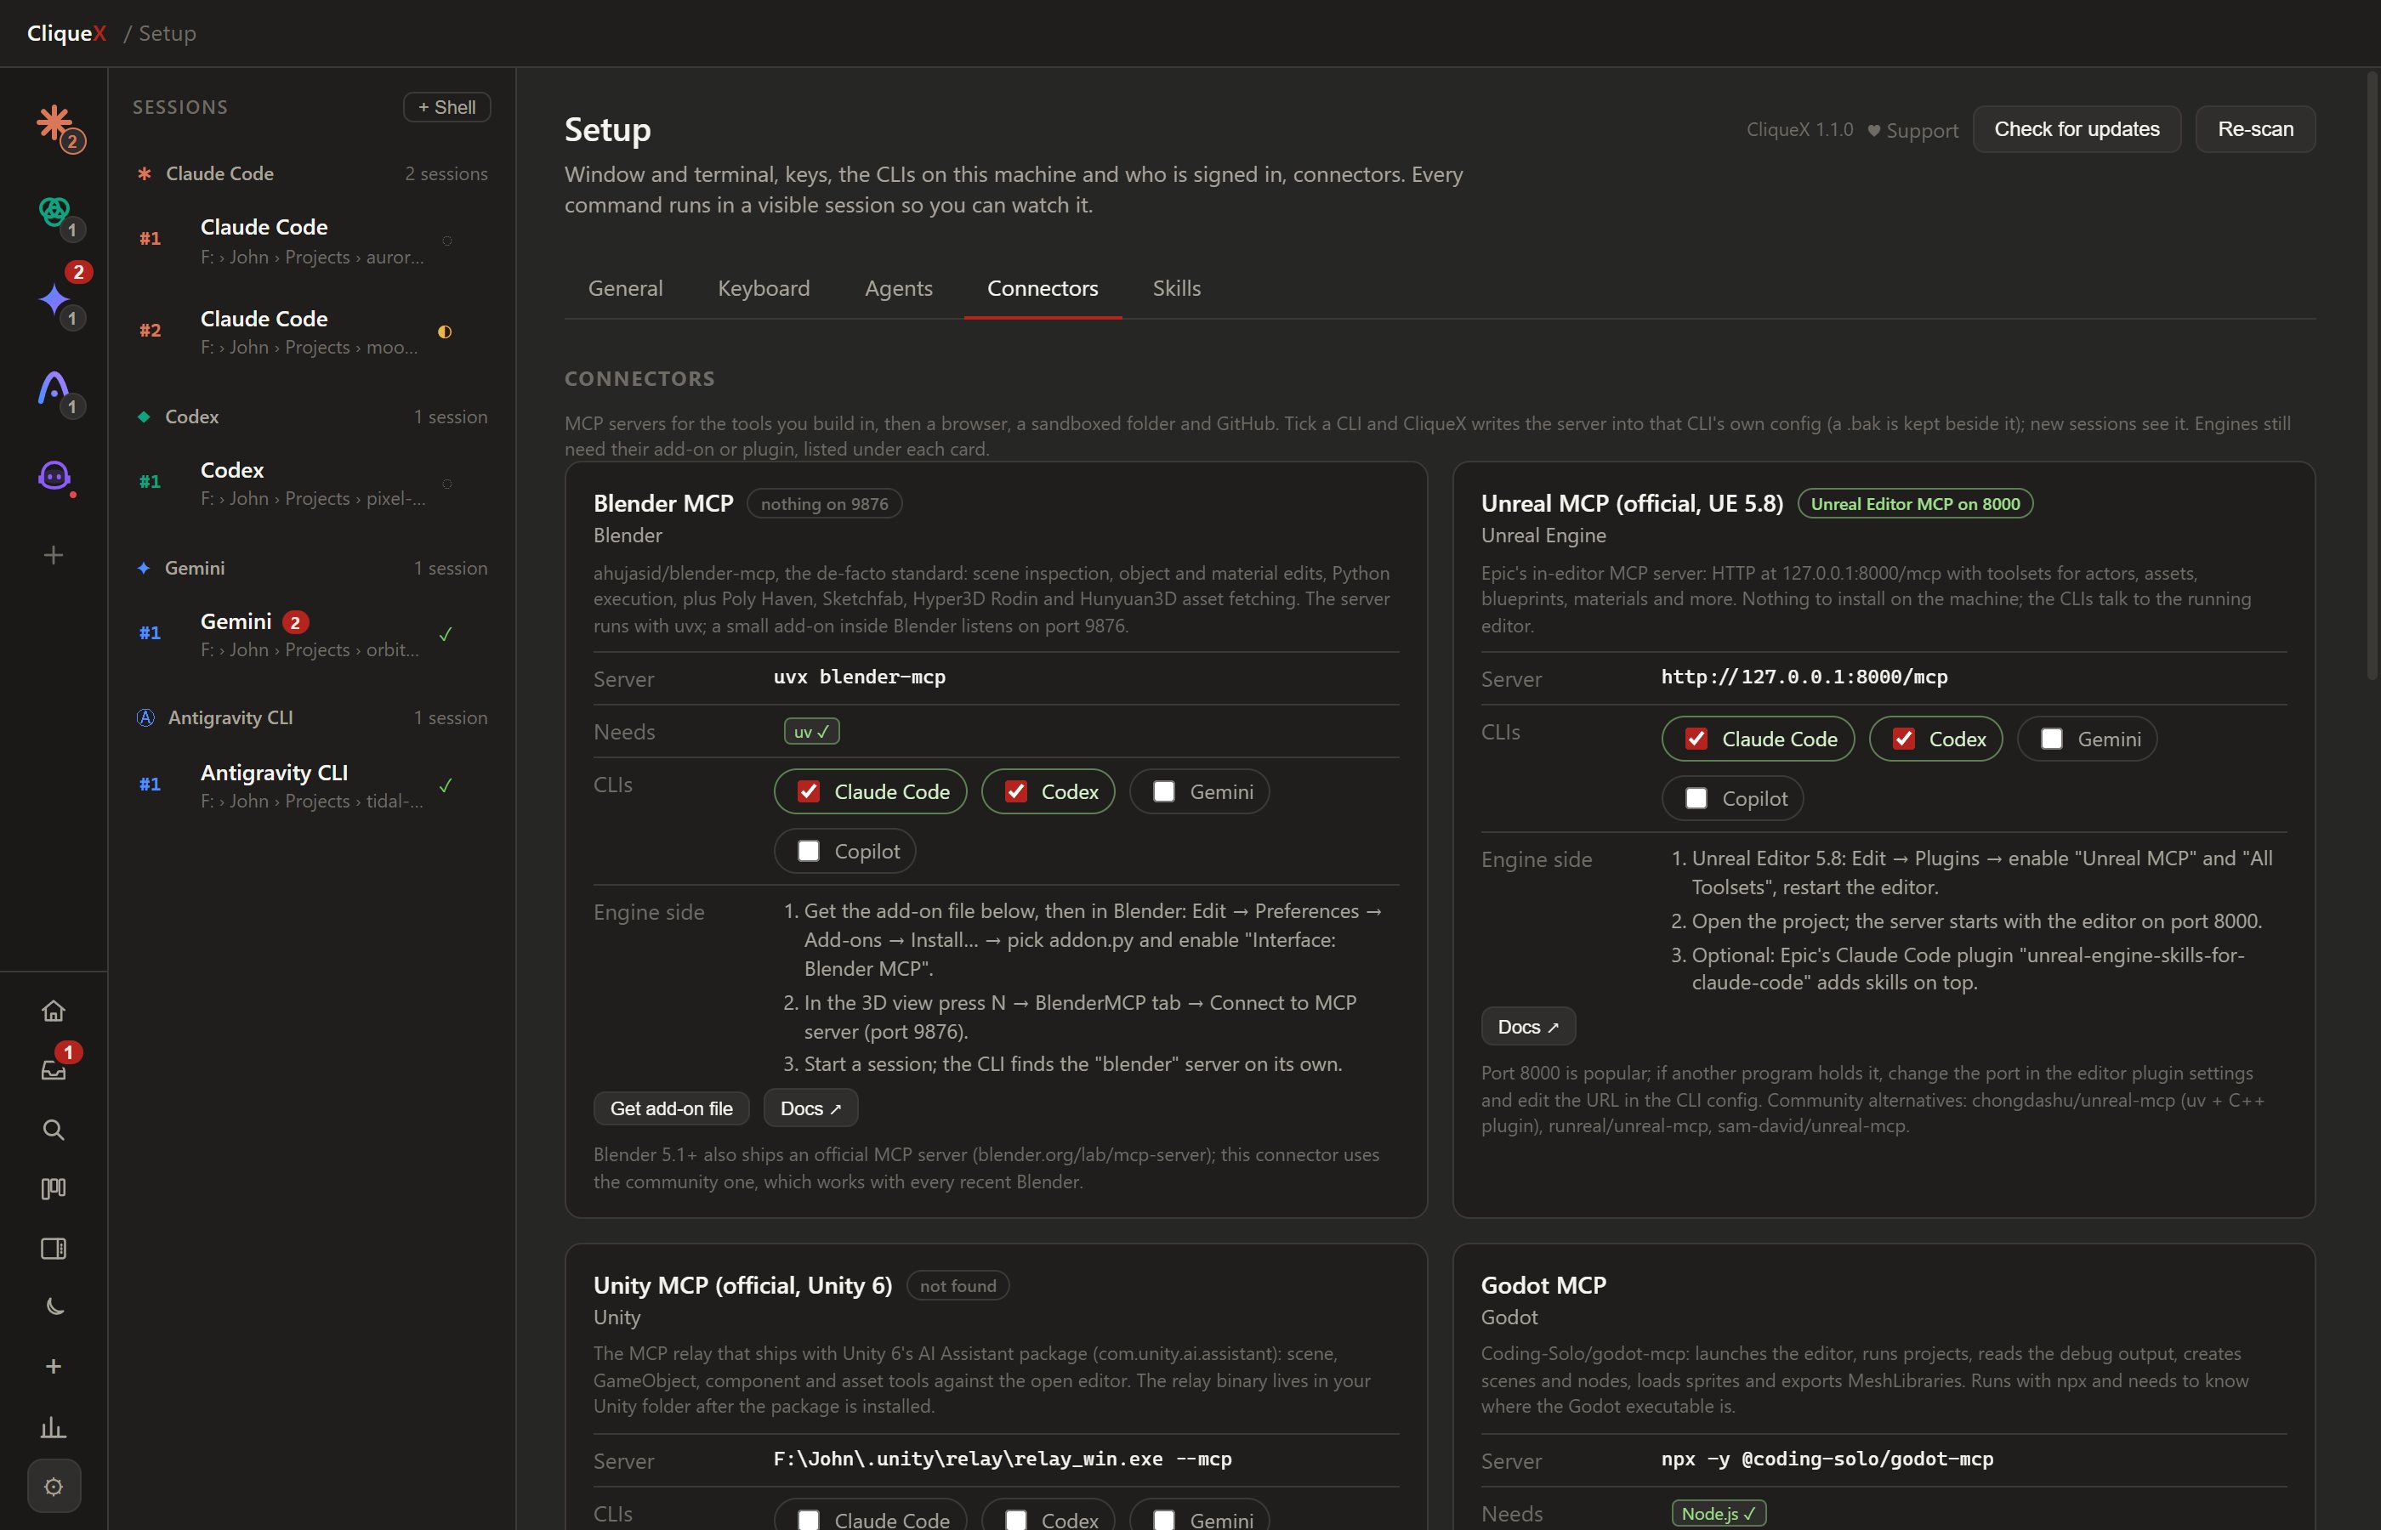The width and height of the screenshot is (2381, 1530).
Task: Switch to the Skills tab
Action: point(1177,288)
